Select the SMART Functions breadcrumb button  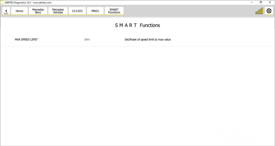pyautogui.click(x=114, y=11)
